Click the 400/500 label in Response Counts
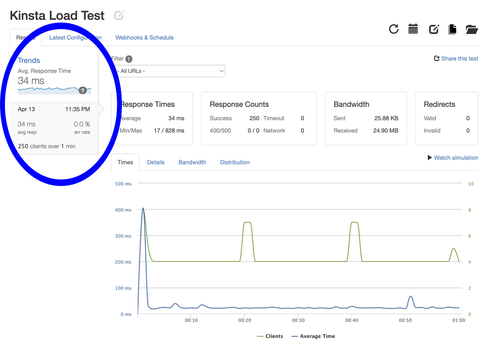495x347 pixels. pos(220,131)
